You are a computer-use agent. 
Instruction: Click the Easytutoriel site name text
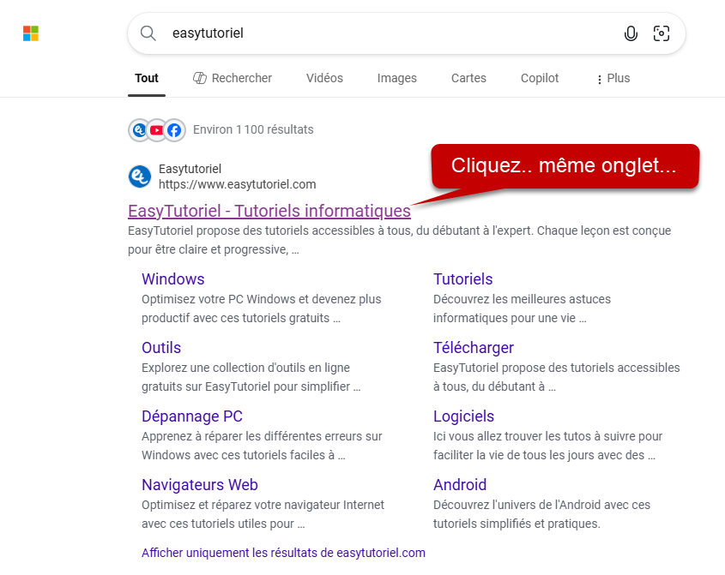click(190, 169)
